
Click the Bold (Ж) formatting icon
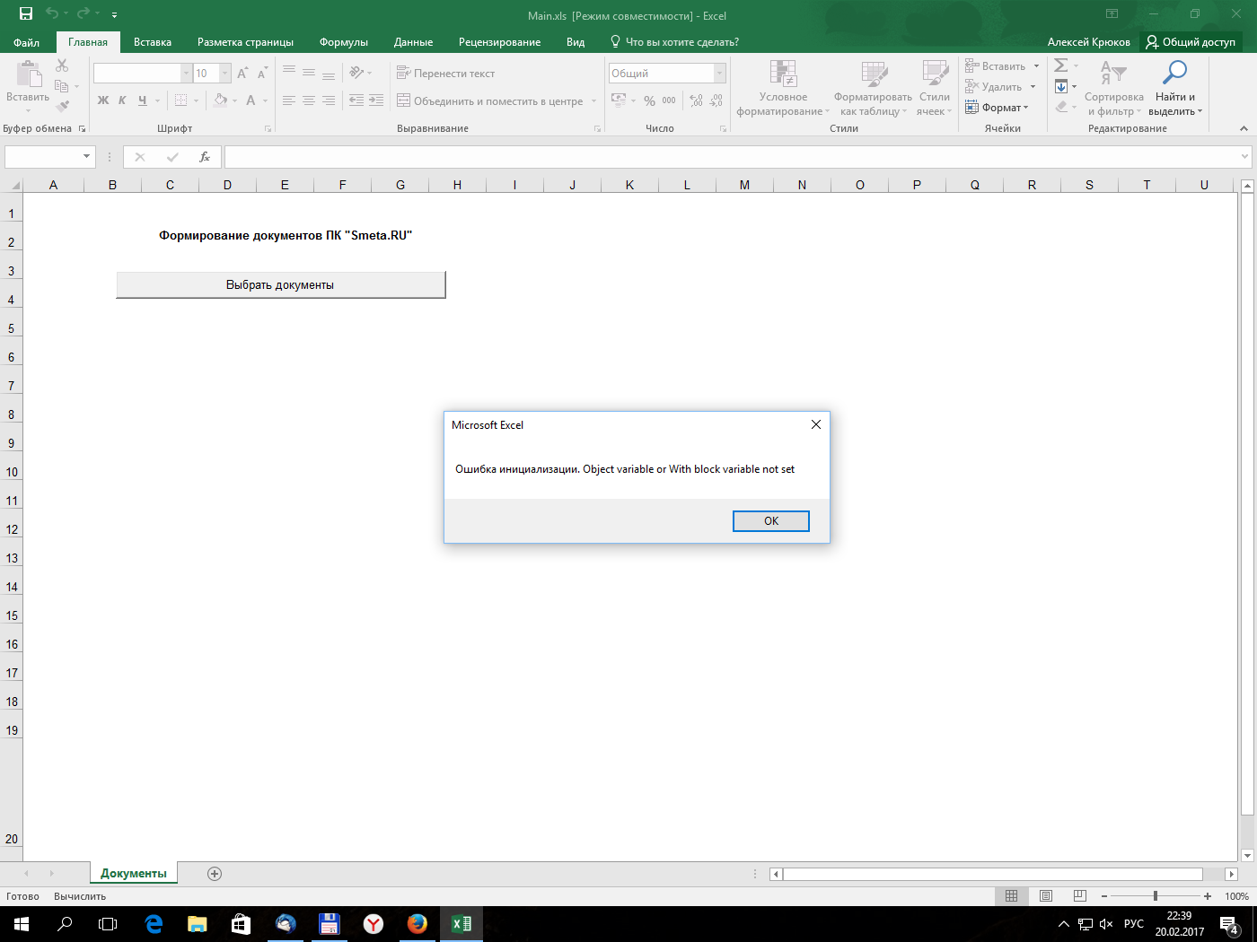(x=102, y=100)
